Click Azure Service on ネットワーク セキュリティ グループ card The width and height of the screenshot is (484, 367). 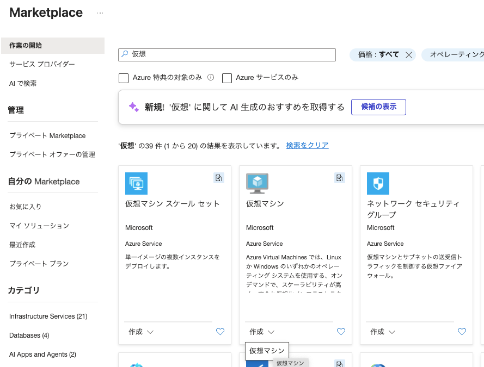[x=385, y=244]
